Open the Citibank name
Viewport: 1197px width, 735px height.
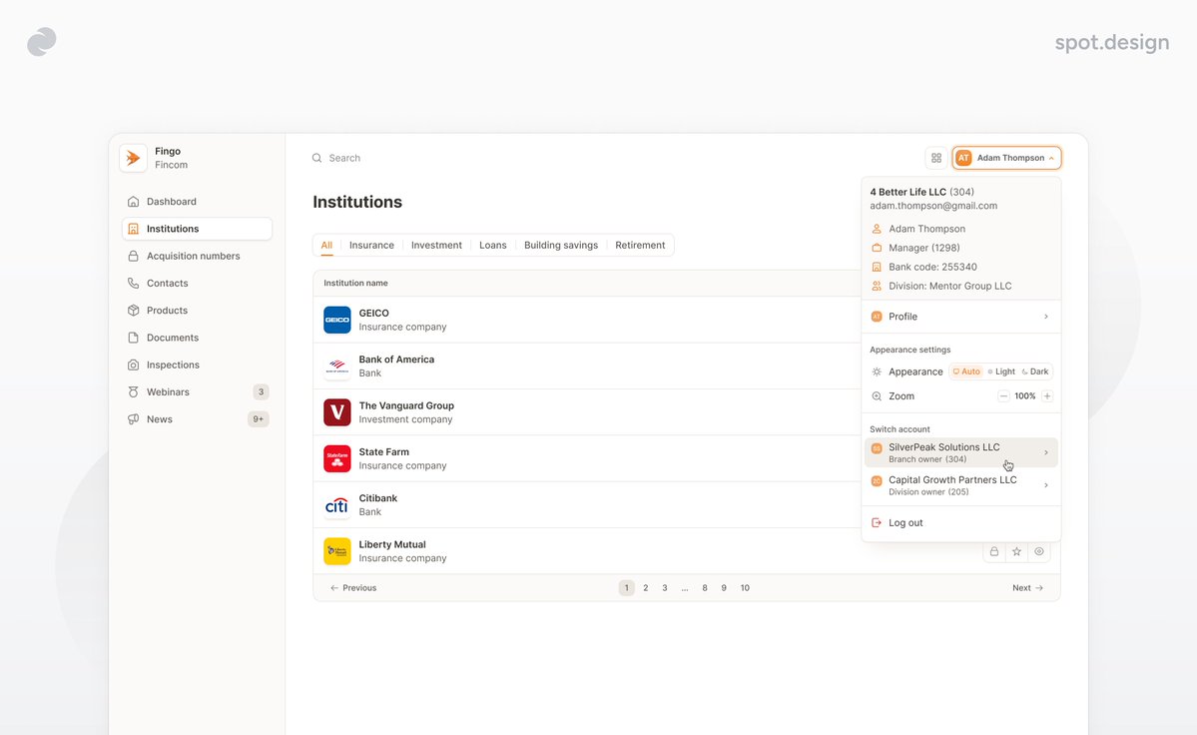[x=378, y=498]
